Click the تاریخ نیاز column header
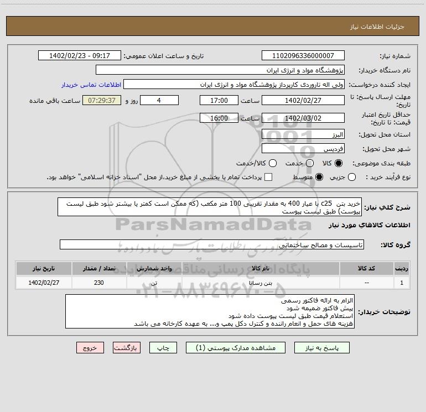The image size is (426, 412). tap(44, 268)
